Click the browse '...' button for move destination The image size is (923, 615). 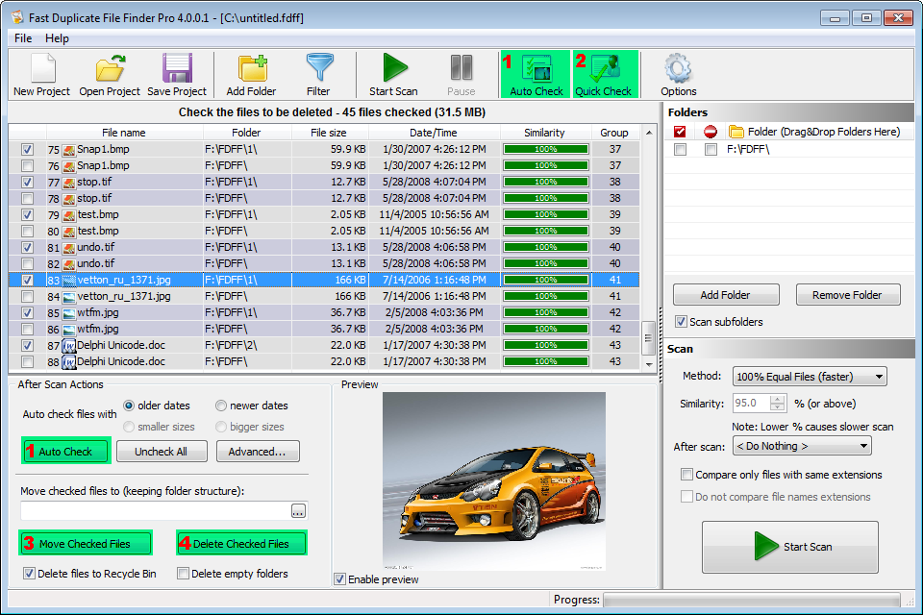click(x=298, y=511)
